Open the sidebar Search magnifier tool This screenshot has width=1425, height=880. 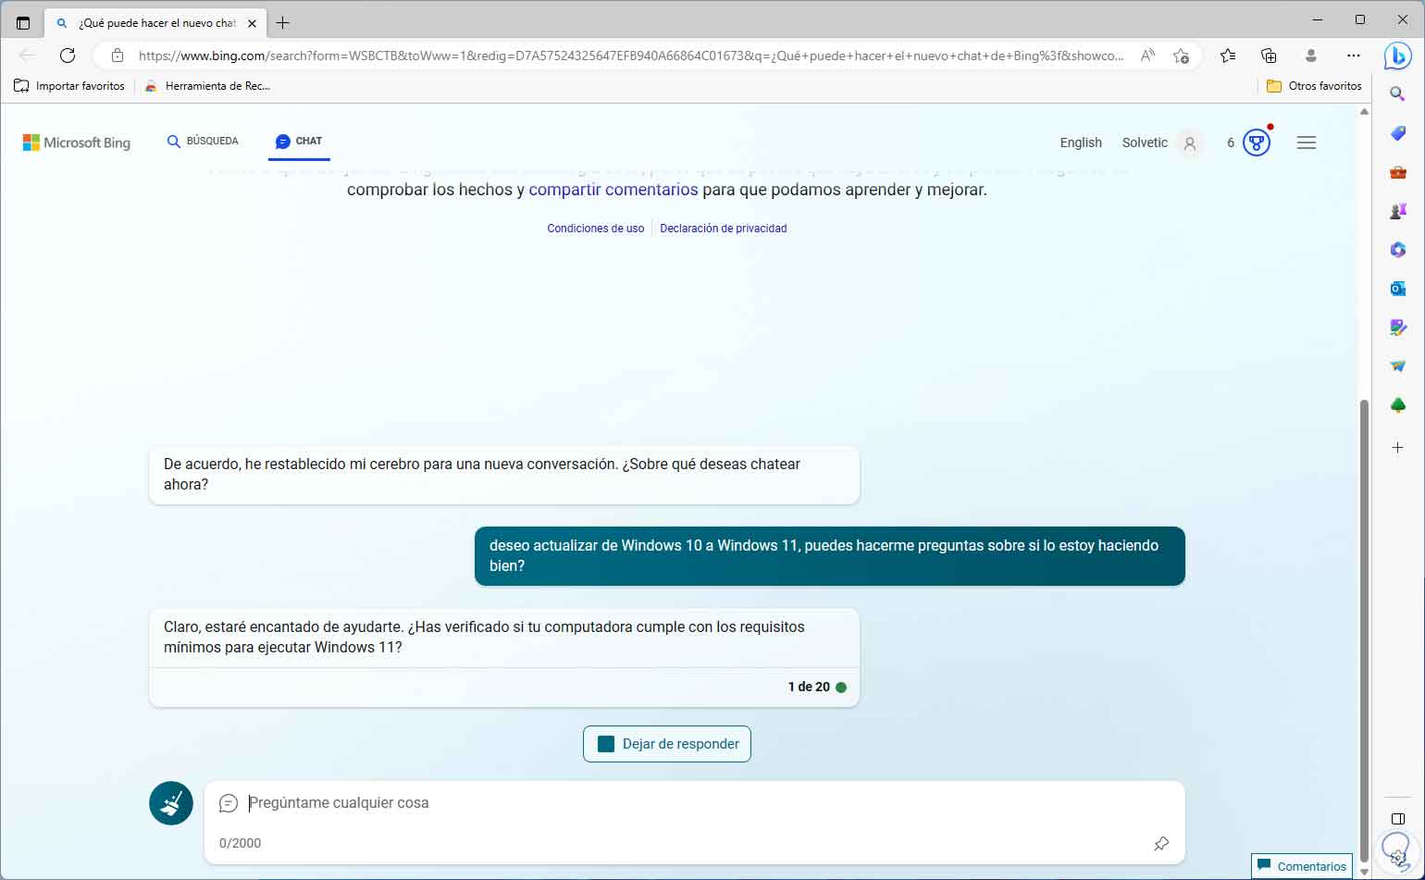(x=1398, y=93)
